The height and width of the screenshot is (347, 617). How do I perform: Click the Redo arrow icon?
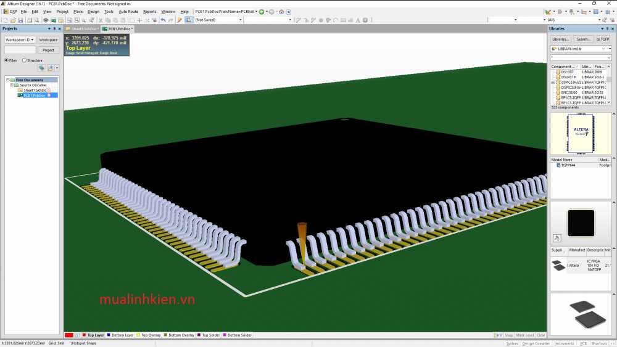(170, 20)
